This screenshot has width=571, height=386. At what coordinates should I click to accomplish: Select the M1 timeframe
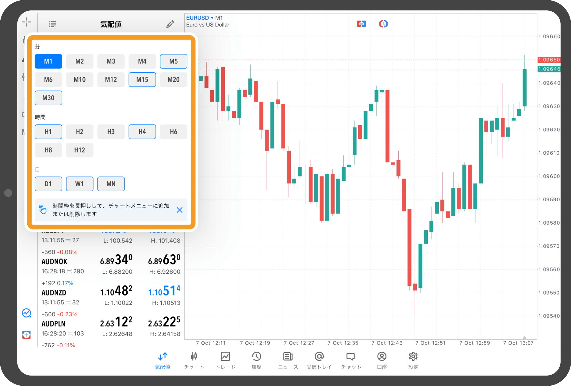click(x=48, y=61)
